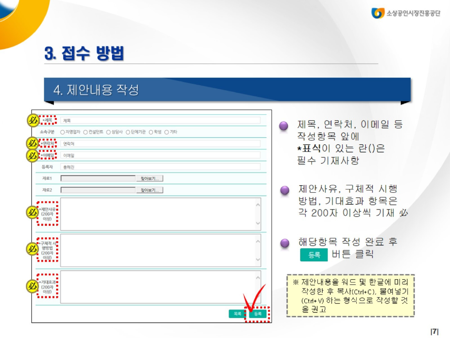Click the 必 badge next to 이메일
The height and width of the screenshot is (338, 450).
coord(33,155)
